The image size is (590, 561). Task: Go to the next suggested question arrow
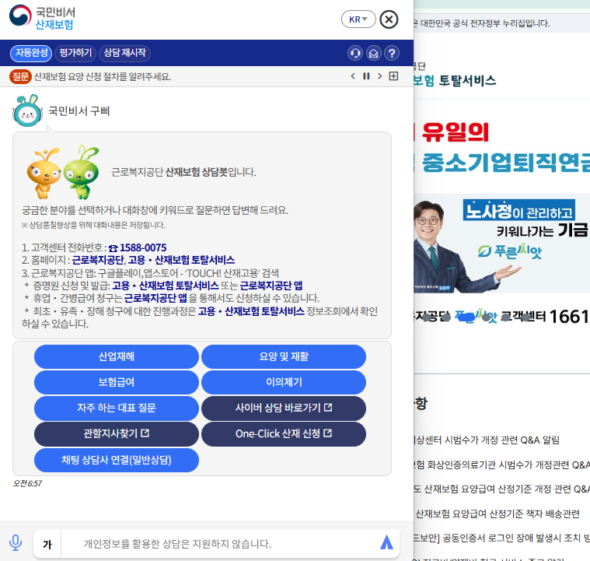click(x=379, y=76)
